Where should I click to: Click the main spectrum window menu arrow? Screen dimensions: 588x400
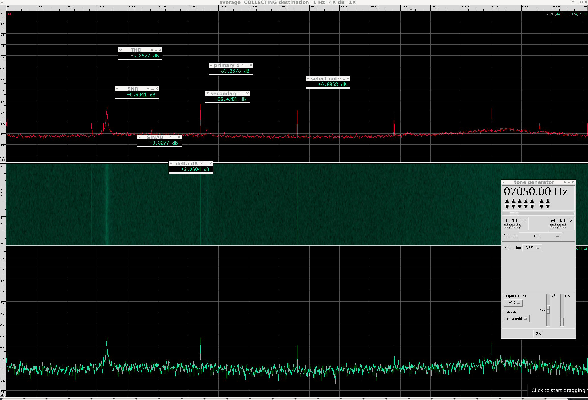click(2, 2)
